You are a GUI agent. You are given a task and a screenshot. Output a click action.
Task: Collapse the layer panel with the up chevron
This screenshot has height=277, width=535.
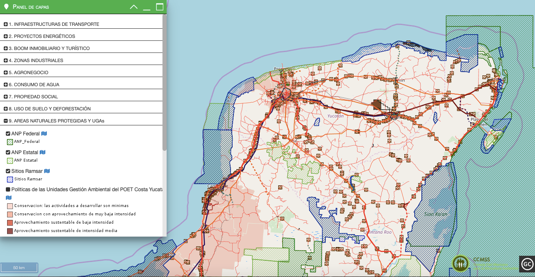coord(134,7)
